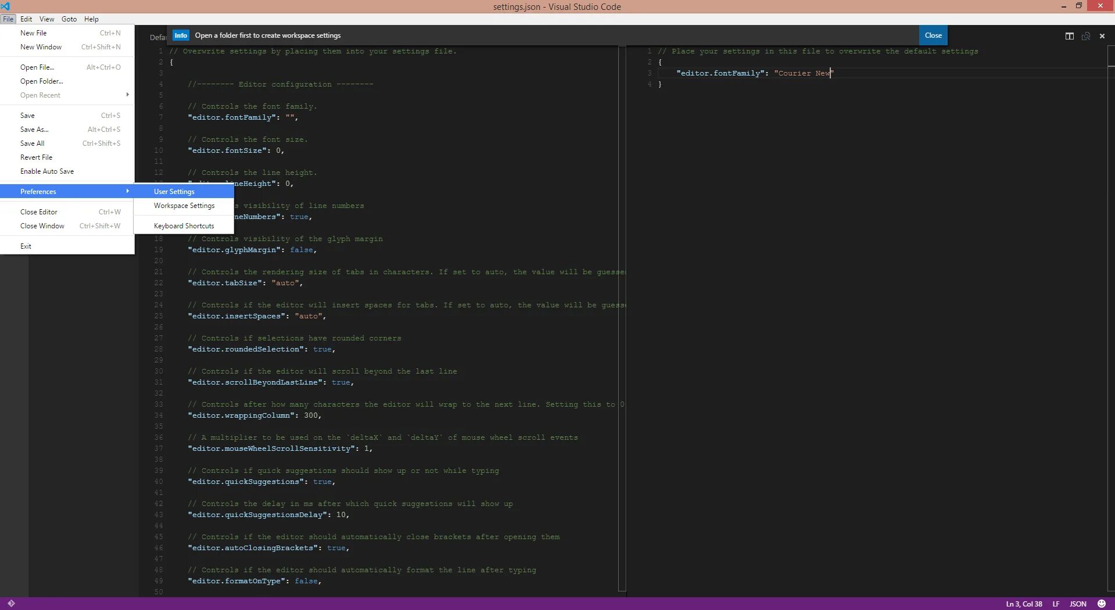Open the Help menu
This screenshot has height=610, width=1115.
[91, 19]
